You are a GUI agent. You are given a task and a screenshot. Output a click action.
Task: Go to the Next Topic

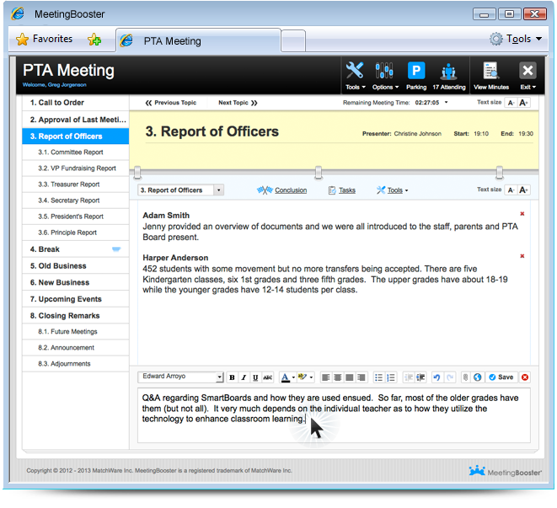(x=238, y=103)
